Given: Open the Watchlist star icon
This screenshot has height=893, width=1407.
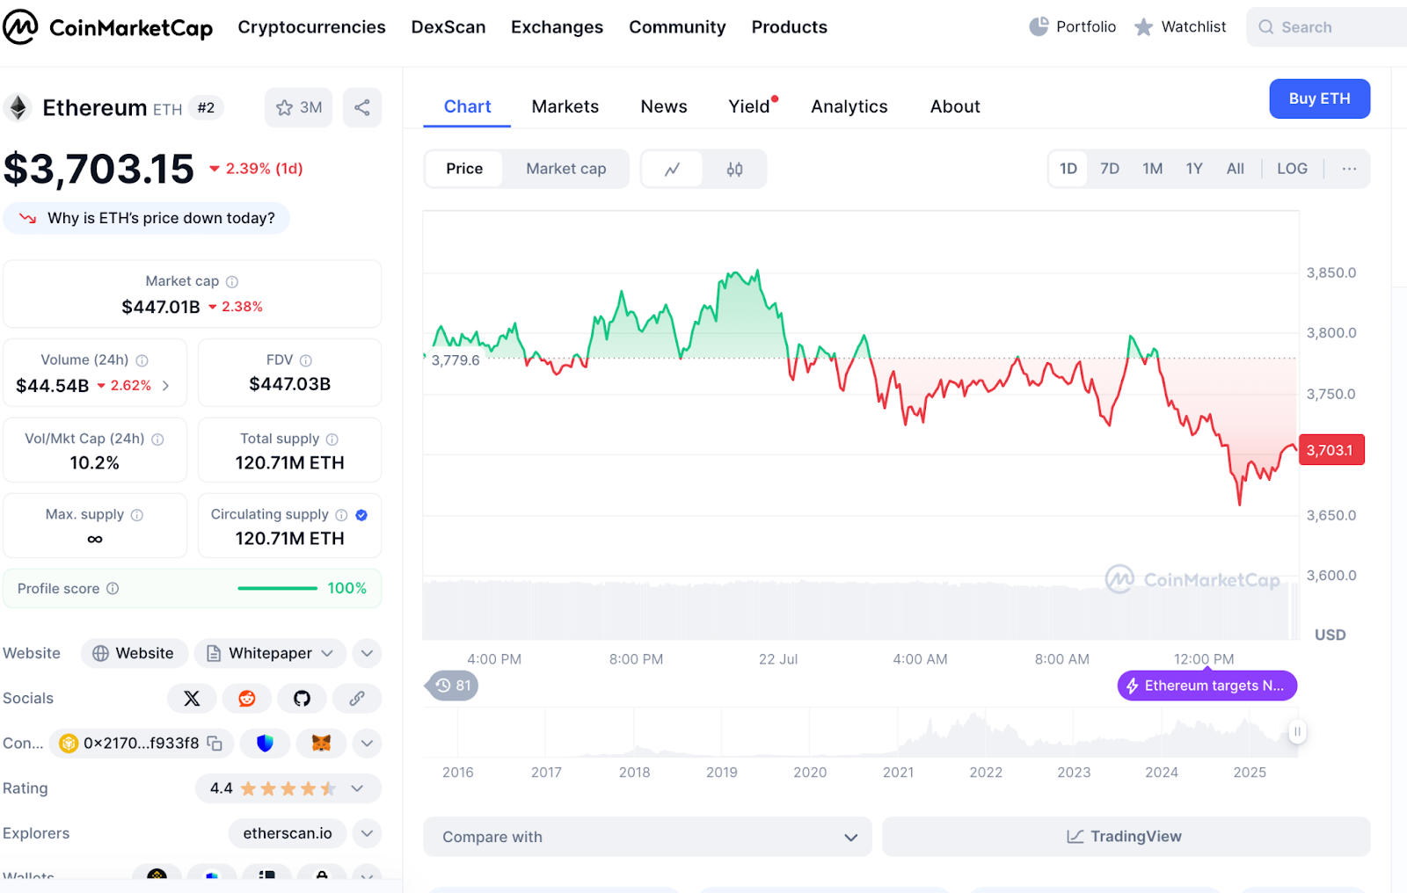Looking at the screenshot, I should 1143,27.
